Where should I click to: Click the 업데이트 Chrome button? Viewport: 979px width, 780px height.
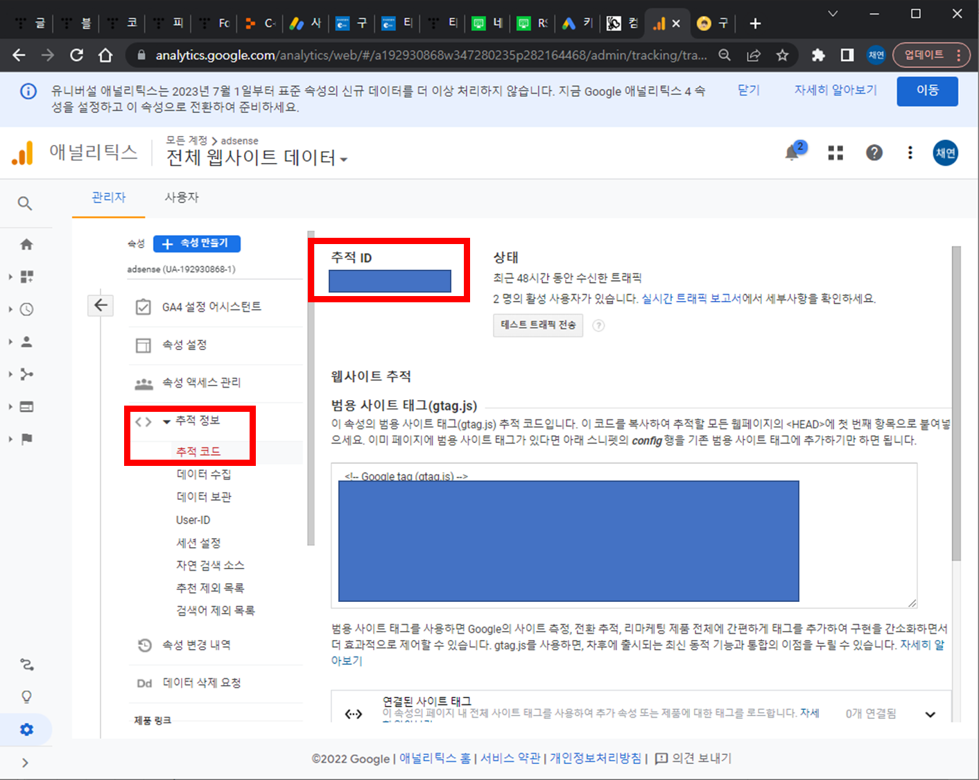coord(931,55)
